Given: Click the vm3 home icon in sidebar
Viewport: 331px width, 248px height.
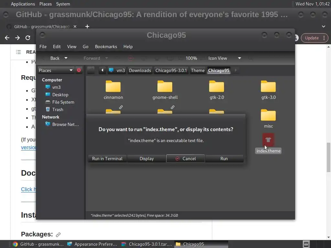Looking at the screenshot, I should 48,87.
